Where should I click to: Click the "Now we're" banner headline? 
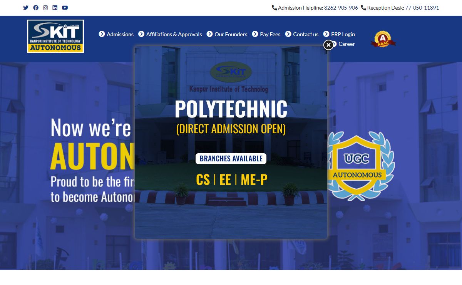click(x=91, y=128)
